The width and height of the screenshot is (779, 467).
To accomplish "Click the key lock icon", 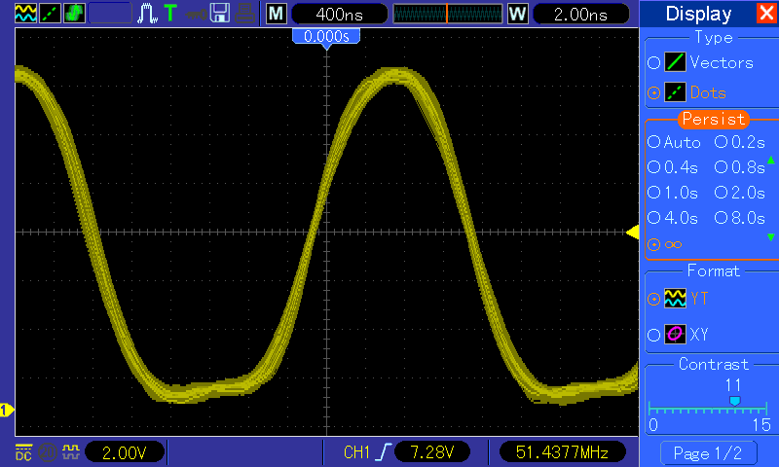I will click(197, 14).
